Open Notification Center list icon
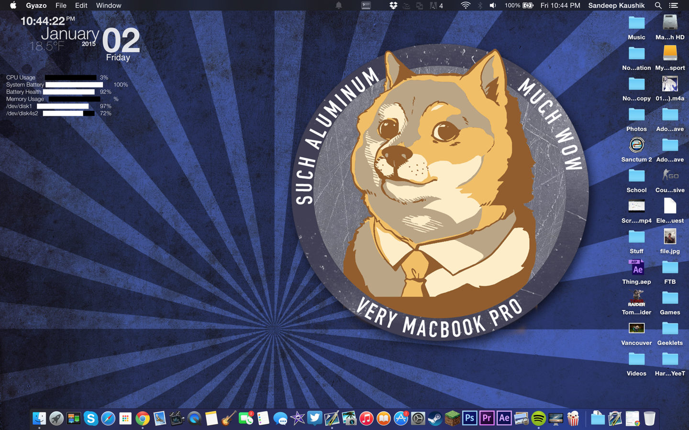The width and height of the screenshot is (689, 430). click(x=674, y=5)
